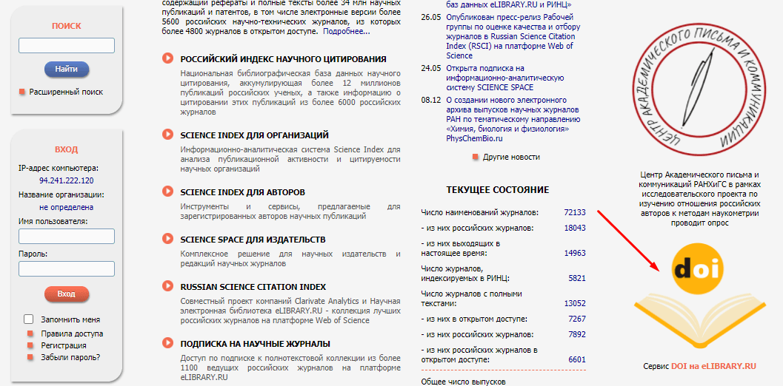Open the Расширенный поиск link
Viewport: 783px width, 386px height.
coord(67,92)
